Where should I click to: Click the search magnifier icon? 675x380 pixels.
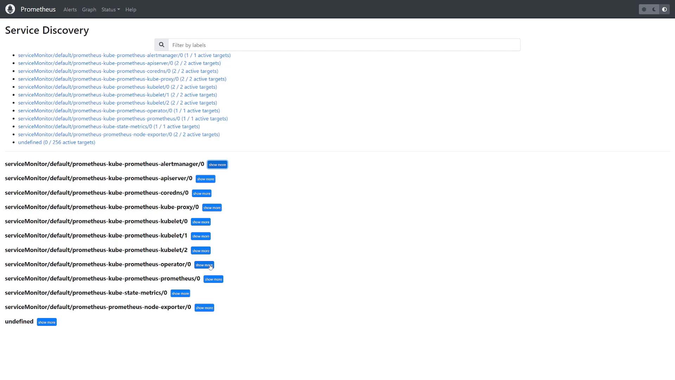click(161, 45)
